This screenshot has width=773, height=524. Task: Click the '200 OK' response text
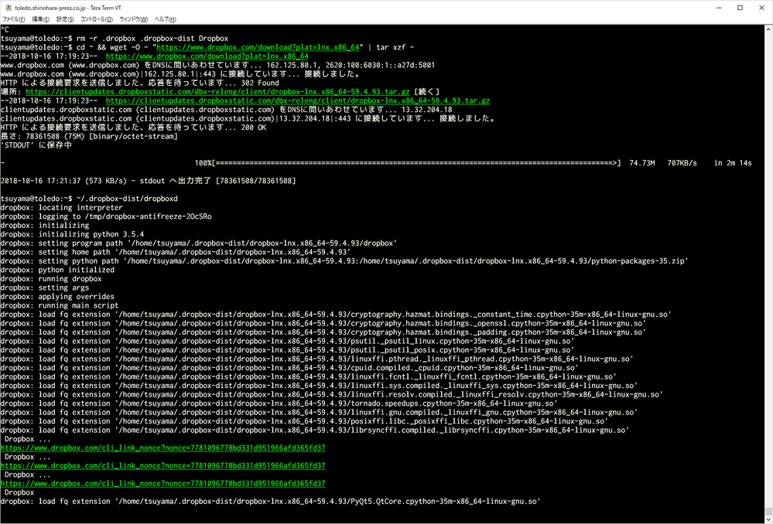tap(253, 128)
